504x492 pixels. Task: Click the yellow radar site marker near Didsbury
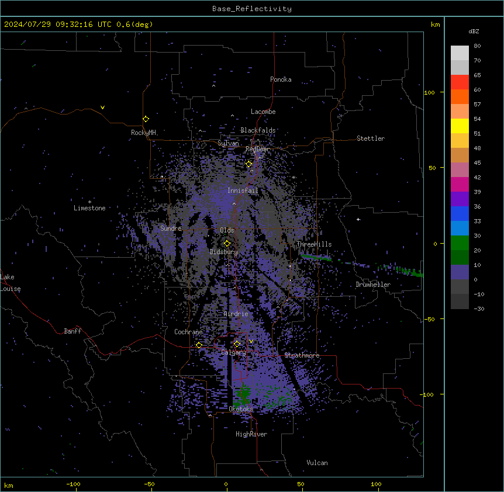click(x=227, y=244)
